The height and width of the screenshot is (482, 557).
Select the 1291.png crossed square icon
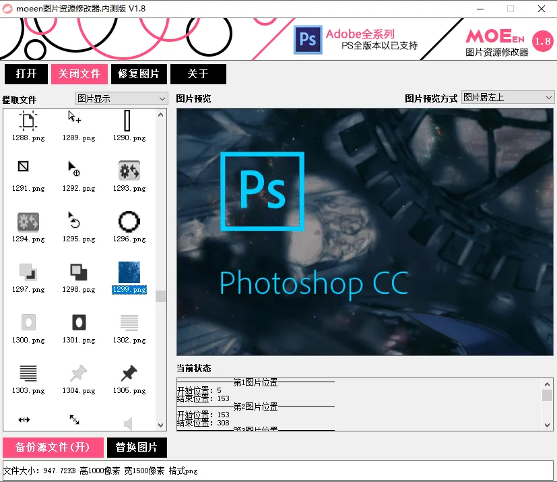coord(23,166)
